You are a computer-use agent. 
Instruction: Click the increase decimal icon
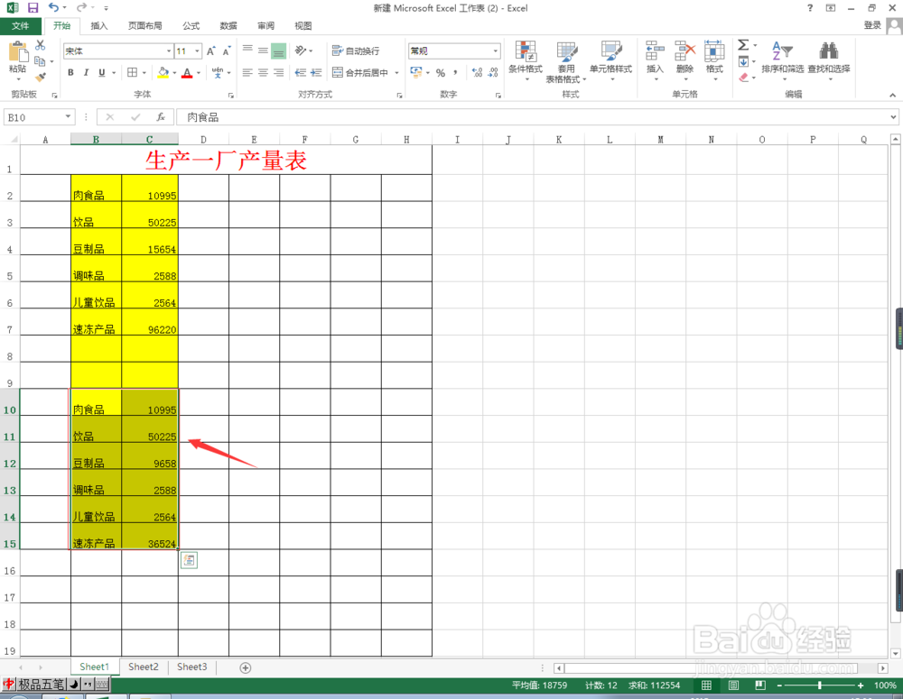point(477,72)
